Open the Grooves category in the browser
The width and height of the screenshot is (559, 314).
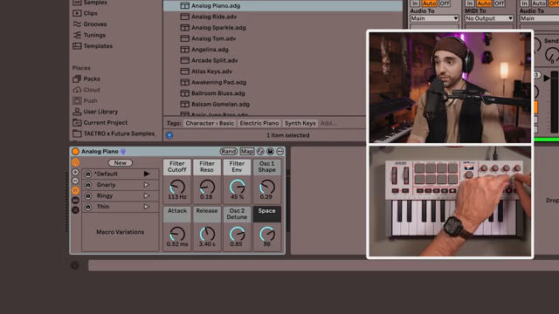[x=95, y=24]
